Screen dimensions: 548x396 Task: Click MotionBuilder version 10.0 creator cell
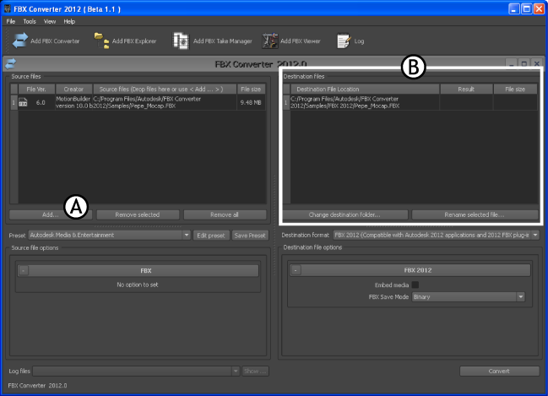pos(73,102)
